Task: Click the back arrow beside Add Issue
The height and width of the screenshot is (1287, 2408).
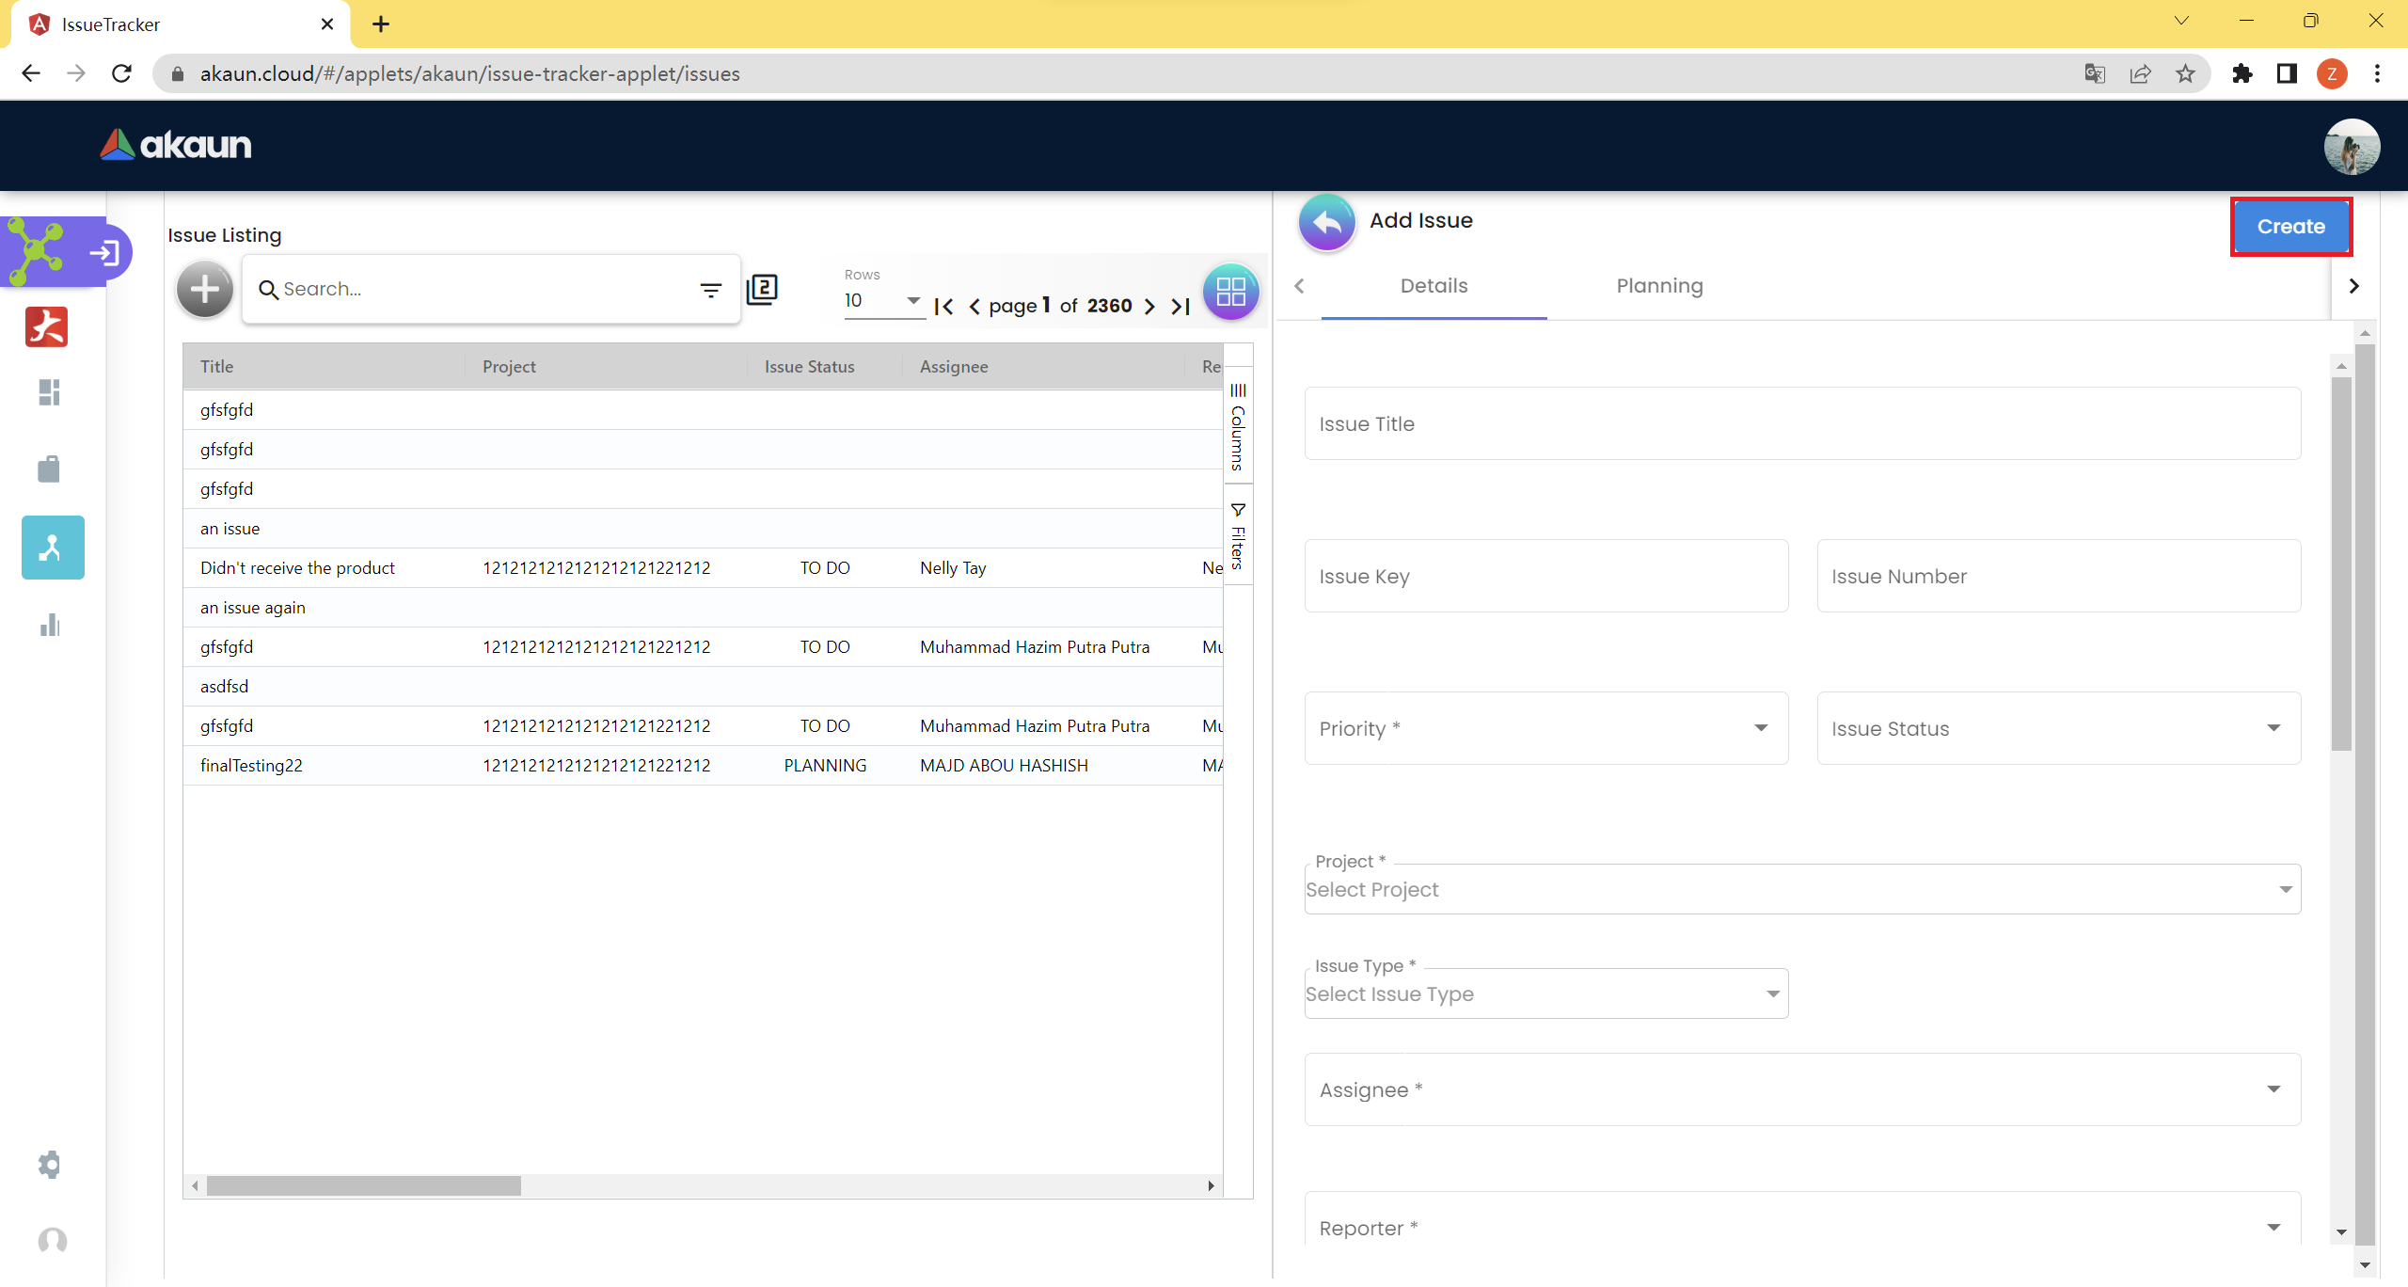Action: click(x=1326, y=222)
